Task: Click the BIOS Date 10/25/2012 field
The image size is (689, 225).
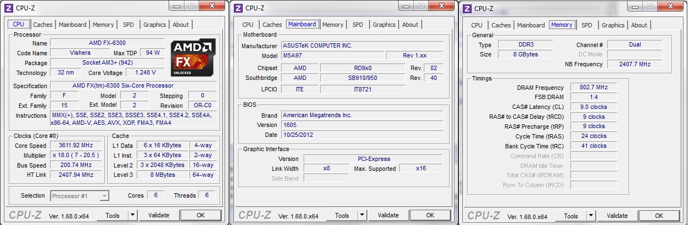Action: tap(362, 135)
